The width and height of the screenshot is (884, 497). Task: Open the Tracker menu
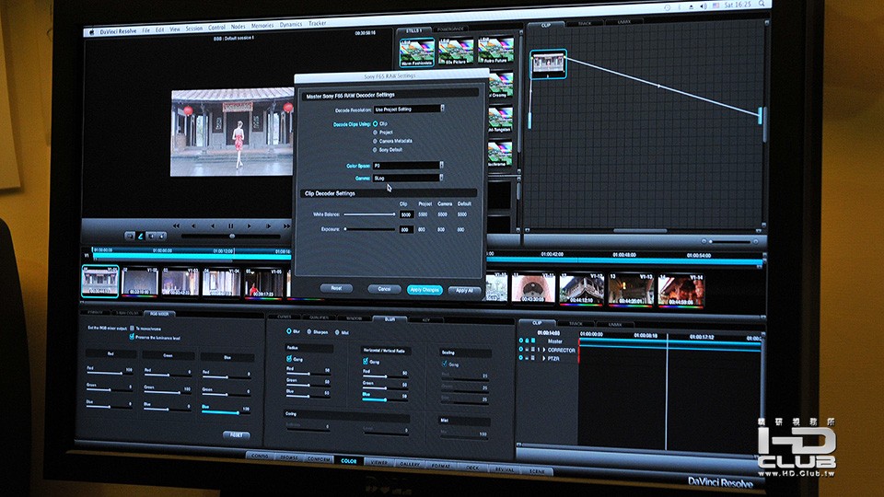click(317, 24)
